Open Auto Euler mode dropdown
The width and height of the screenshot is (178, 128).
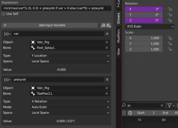[70, 107]
